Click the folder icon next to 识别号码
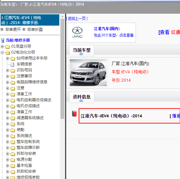 [13, 71]
